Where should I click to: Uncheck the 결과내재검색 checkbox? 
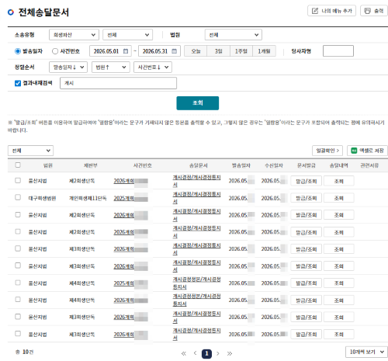(18, 83)
